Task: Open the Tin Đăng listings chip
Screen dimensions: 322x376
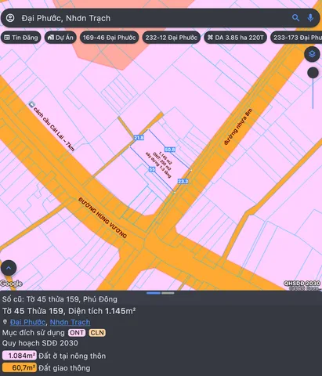Action: click(x=21, y=38)
